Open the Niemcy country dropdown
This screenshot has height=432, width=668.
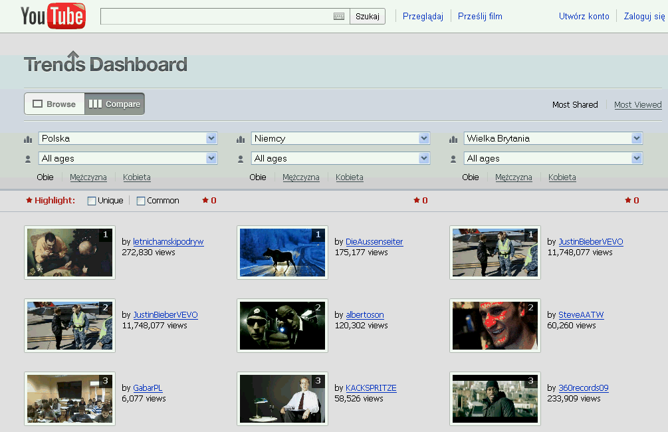(340, 138)
